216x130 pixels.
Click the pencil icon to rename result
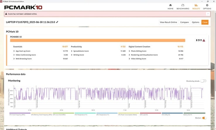pos(57,22)
